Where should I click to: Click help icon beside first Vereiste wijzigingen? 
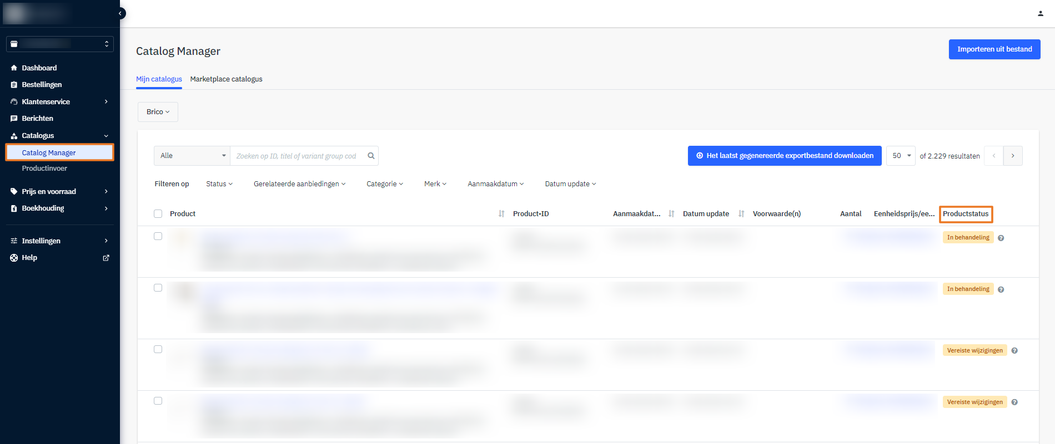(x=1014, y=350)
